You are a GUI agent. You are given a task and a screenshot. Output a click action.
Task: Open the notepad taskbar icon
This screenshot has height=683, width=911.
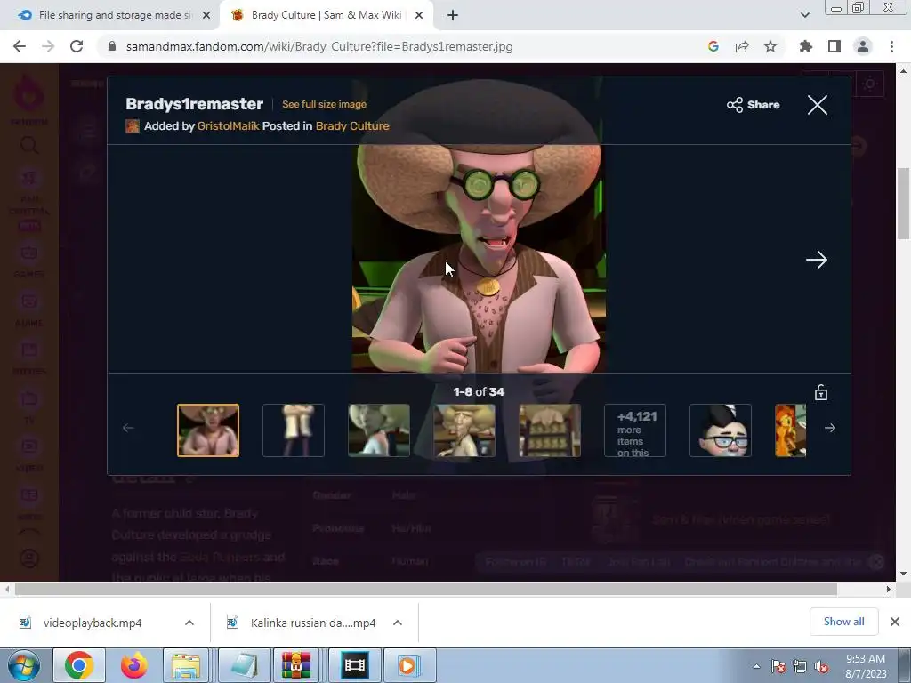tap(244, 665)
